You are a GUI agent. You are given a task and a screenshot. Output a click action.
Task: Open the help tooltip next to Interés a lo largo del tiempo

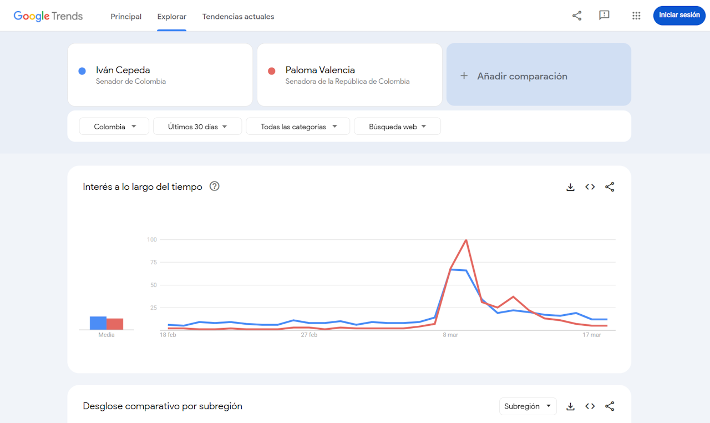(x=214, y=187)
